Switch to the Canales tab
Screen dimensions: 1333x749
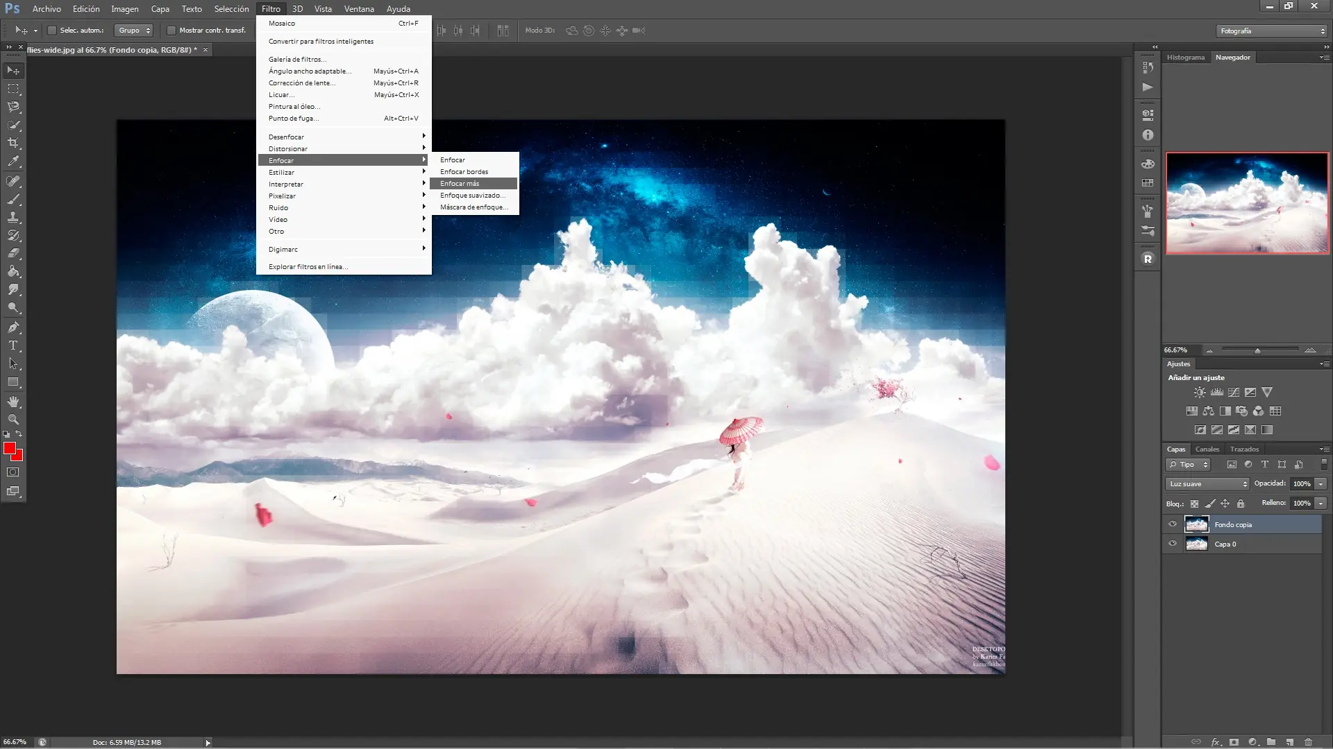pyautogui.click(x=1207, y=449)
